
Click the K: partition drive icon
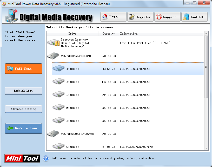pos(58,81)
